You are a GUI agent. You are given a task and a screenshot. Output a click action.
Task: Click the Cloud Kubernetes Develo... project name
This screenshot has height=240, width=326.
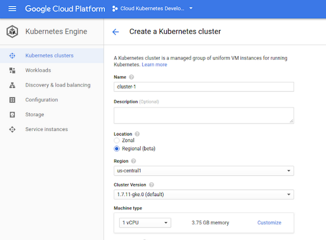(x=152, y=8)
